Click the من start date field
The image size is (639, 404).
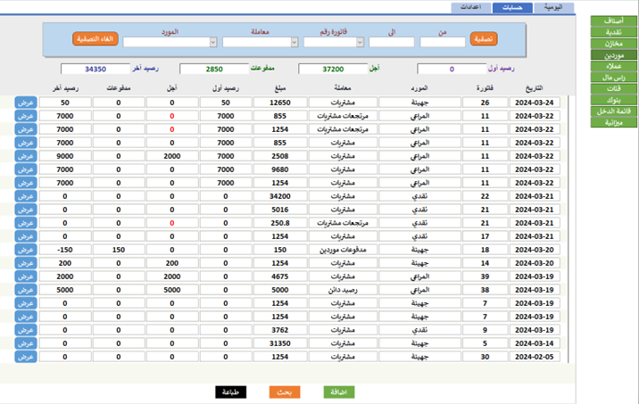click(443, 42)
